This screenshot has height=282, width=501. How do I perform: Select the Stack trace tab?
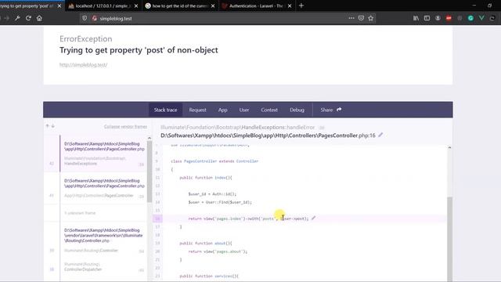pyautogui.click(x=165, y=110)
